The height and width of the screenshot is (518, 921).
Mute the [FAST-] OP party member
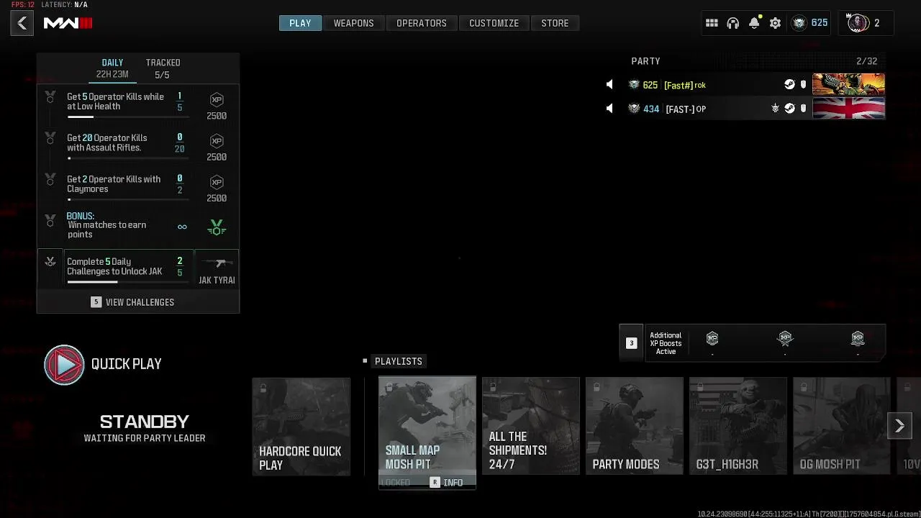click(609, 109)
